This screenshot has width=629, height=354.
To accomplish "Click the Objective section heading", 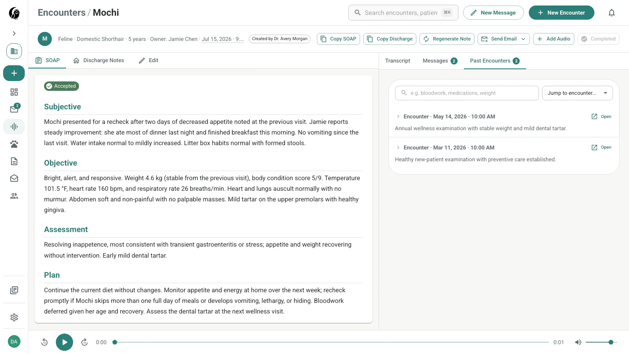I will click(x=61, y=163).
